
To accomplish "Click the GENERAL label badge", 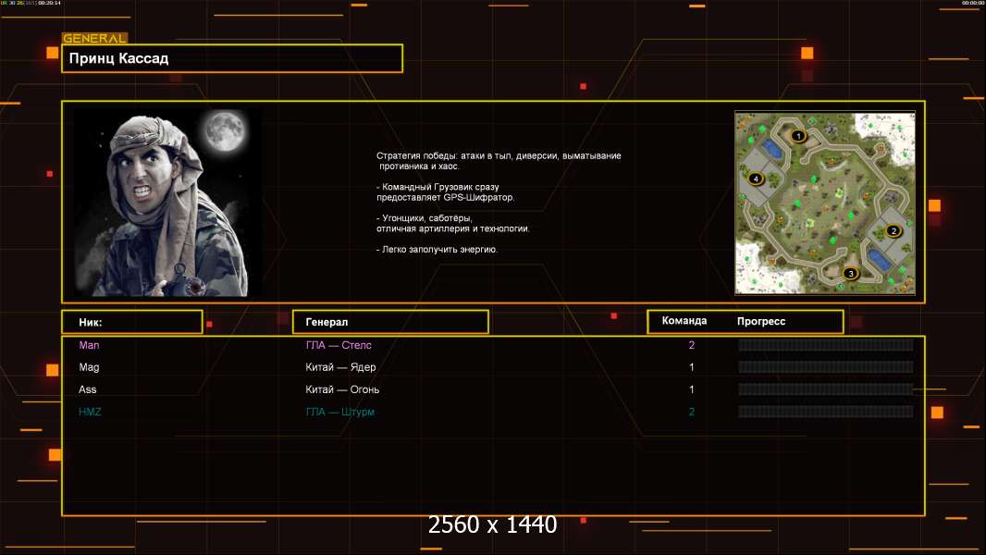I will point(94,38).
